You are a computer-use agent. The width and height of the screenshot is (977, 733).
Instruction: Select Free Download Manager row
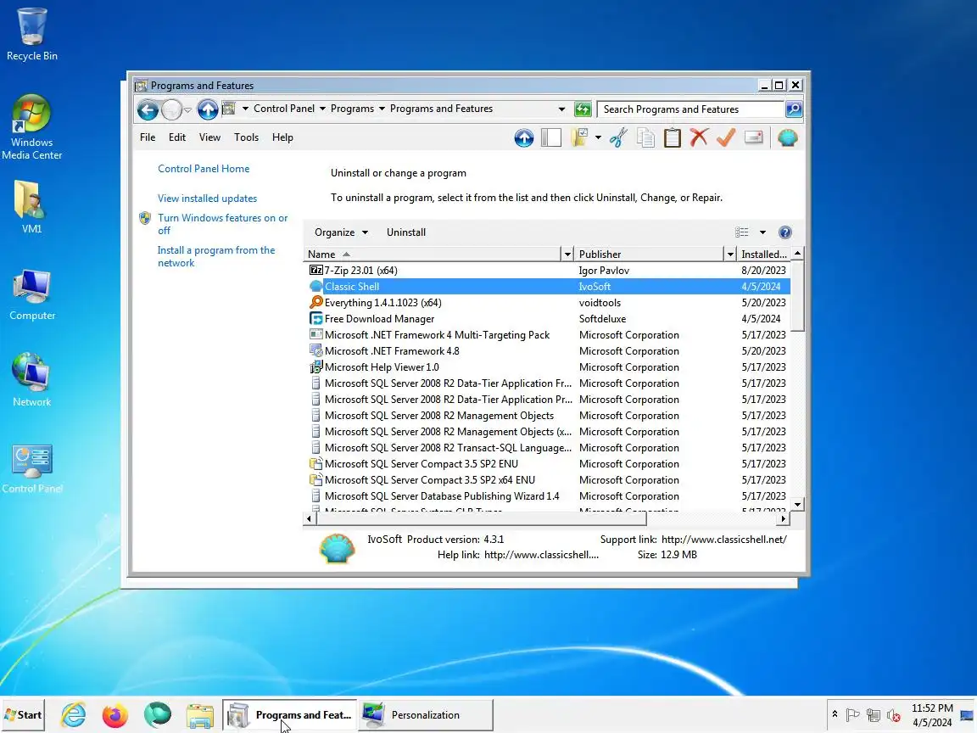pyautogui.click(x=546, y=319)
